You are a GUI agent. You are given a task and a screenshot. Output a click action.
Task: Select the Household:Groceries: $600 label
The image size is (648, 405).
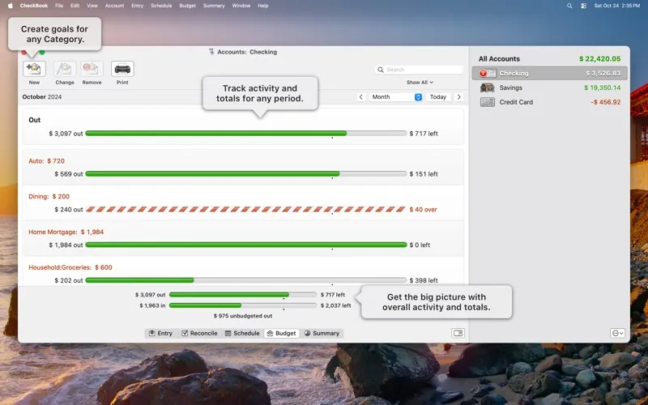coord(70,268)
